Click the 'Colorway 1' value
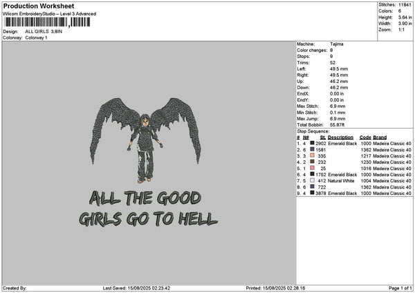 [36, 38]
